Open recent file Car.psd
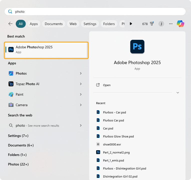 tap(108, 128)
